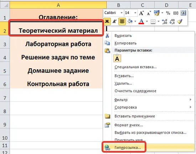Click the borders icon
Screen dimensions: 196x154
153,21
